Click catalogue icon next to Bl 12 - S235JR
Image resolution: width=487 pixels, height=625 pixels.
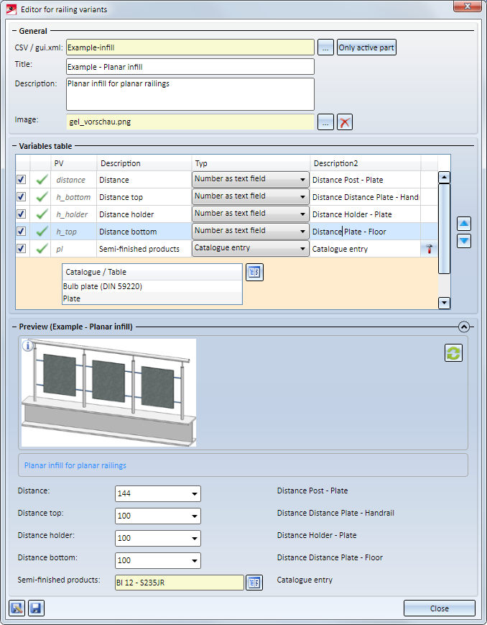click(x=254, y=583)
